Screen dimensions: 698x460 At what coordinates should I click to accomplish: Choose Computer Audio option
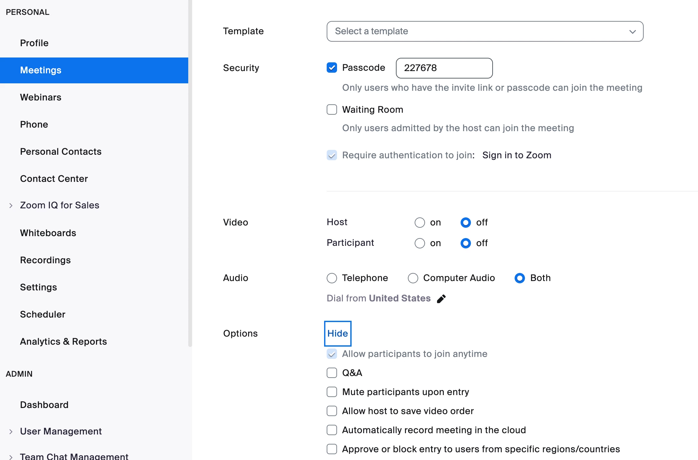click(413, 278)
